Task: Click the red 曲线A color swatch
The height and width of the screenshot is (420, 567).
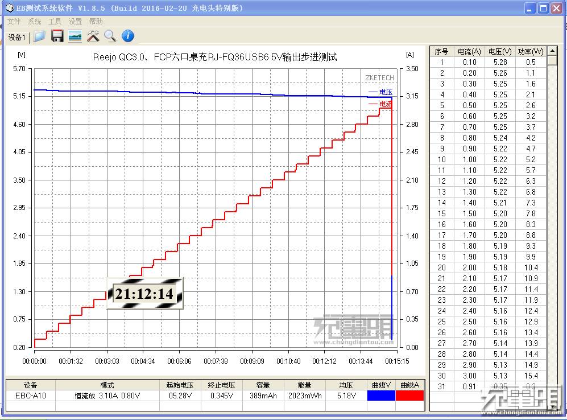Action: (x=409, y=396)
